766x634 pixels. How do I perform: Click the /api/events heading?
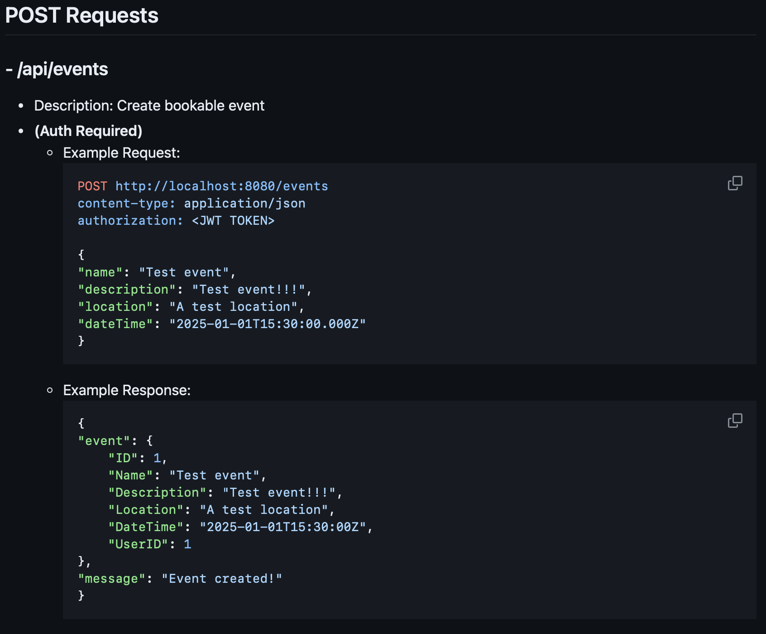(57, 69)
